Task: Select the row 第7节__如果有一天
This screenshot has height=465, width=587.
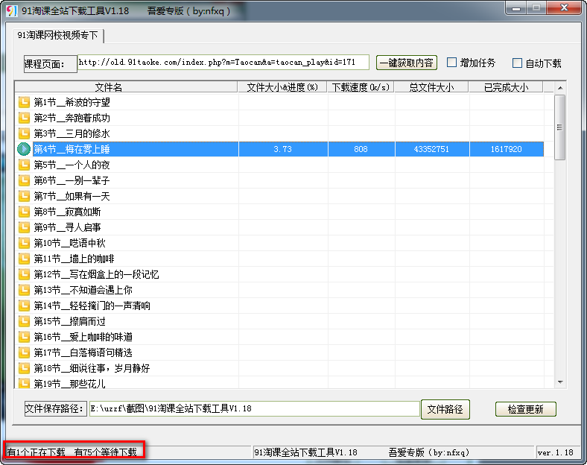Action: [x=279, y=196]
